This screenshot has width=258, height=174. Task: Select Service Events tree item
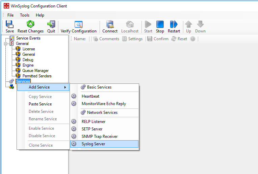click(x=28, y=38)
